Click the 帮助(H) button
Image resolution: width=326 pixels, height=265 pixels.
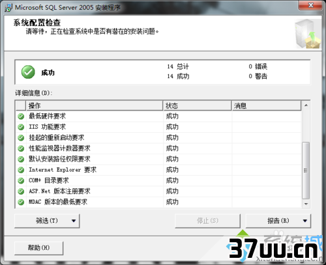click(38, 247)
